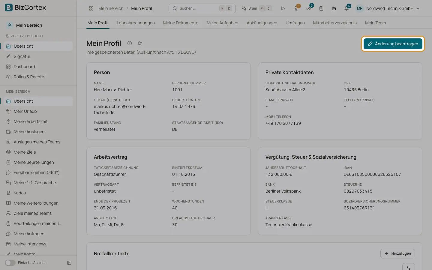Click the Änderung beantragen button
Image resolution: width=432 pixels, height=270 pixels.
pos(393,44)
